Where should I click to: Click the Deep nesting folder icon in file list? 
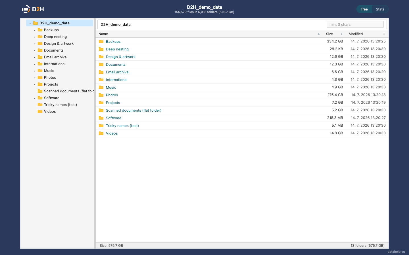pyautogui.click(x=101, y=49)
